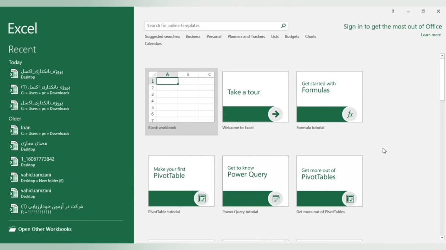Open the Calendars suggested search

[x=153, y=44]
